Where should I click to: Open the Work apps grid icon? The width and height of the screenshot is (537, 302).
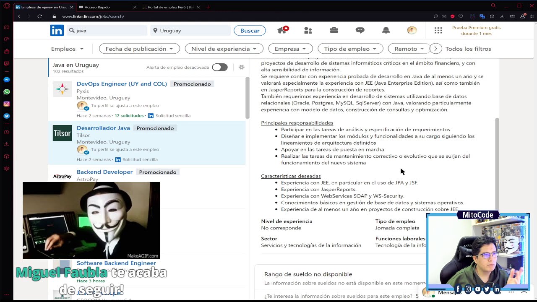coord(438,30)
